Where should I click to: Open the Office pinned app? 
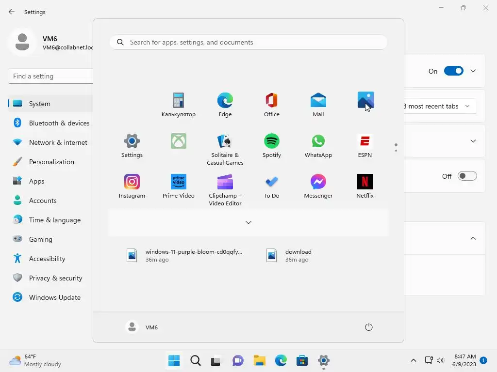(272, 105)
